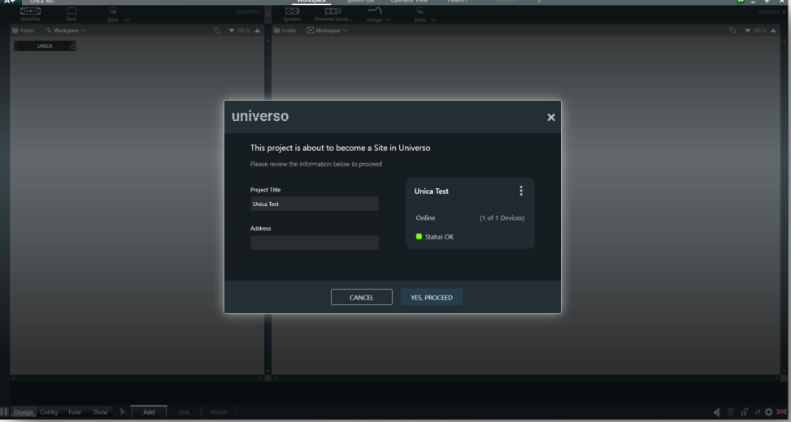Switch to Config mode
The image size is (791, 422).
49,412
